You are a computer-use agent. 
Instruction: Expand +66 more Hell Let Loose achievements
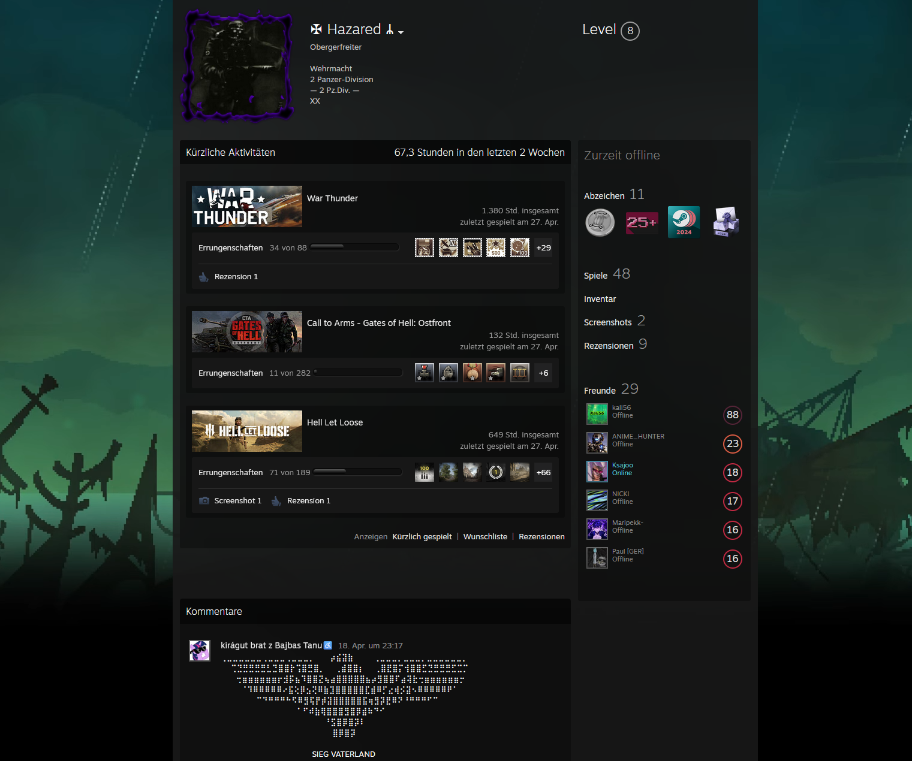pos(543,472)
